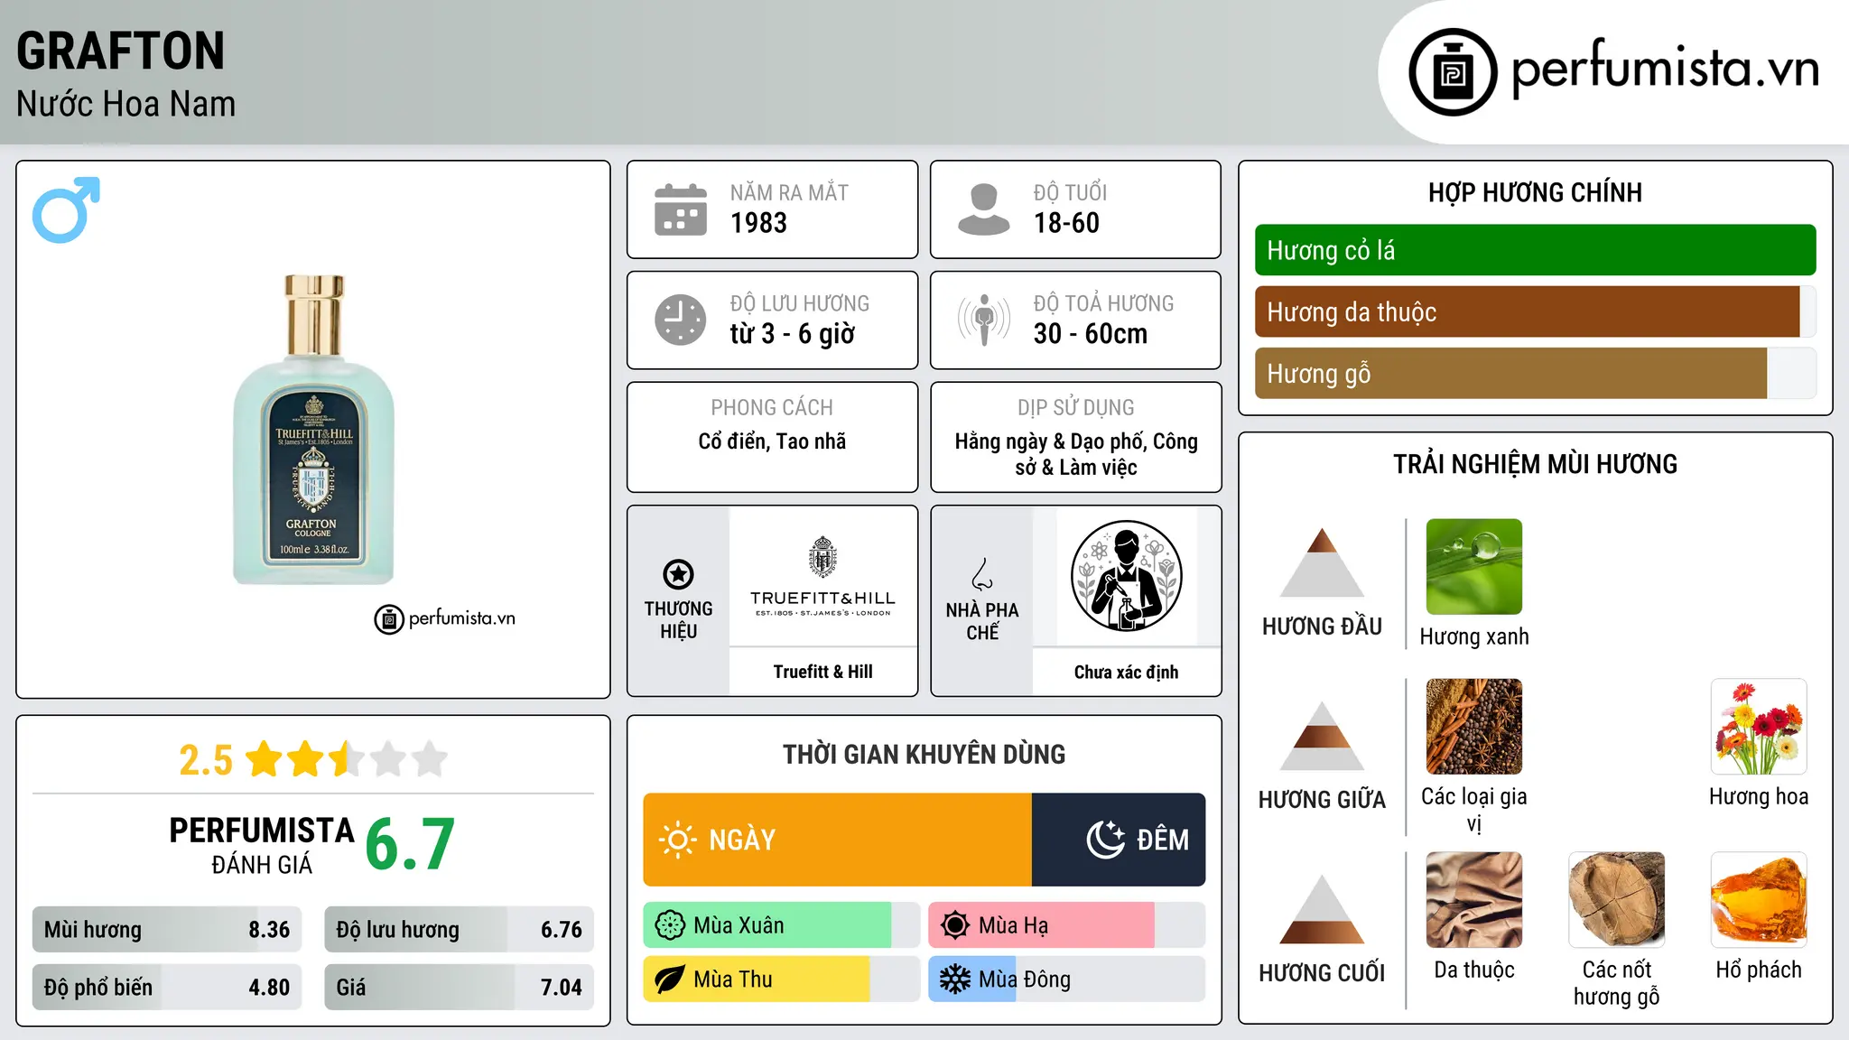Click the Thời gian khuyên dùng heading
Screen dimensions: 1849x1040
(924, 754)
